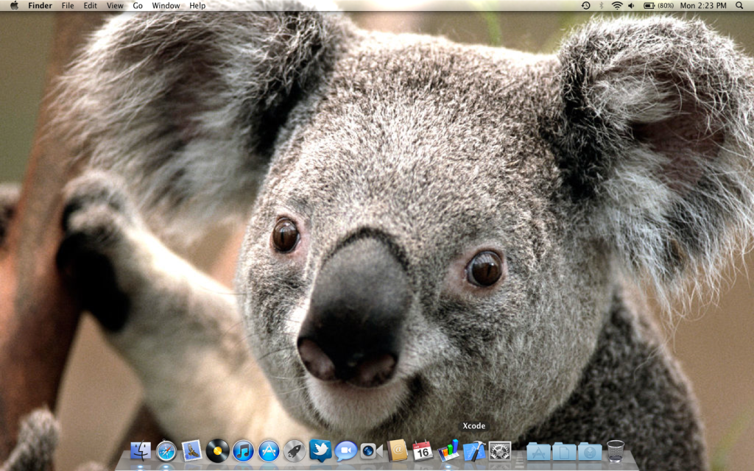Open the Go menu

coord(138,5)
